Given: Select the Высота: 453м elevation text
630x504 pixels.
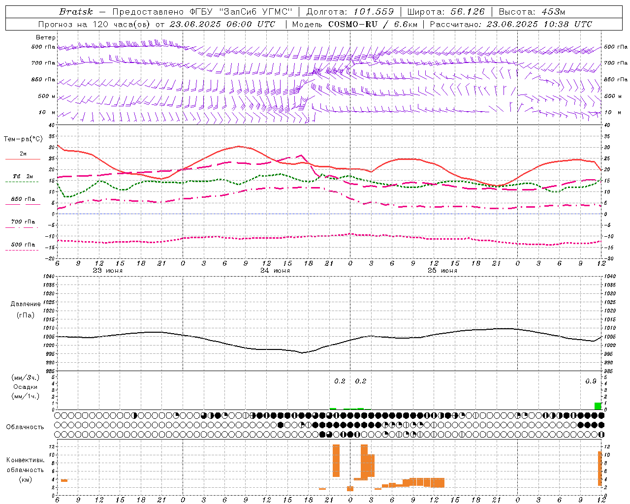Looking at the screenshot, I should tap(532, 12).
